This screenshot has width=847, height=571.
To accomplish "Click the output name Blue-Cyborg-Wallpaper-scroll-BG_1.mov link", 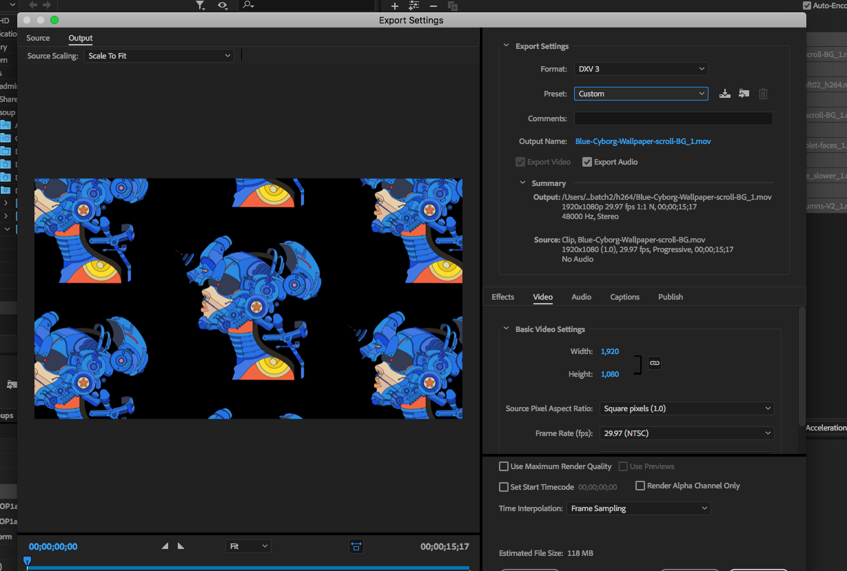I will click(642, 141).
